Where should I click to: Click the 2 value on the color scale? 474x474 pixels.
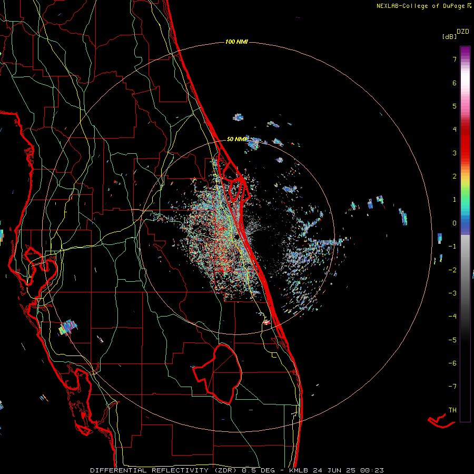tap(455, 176)
